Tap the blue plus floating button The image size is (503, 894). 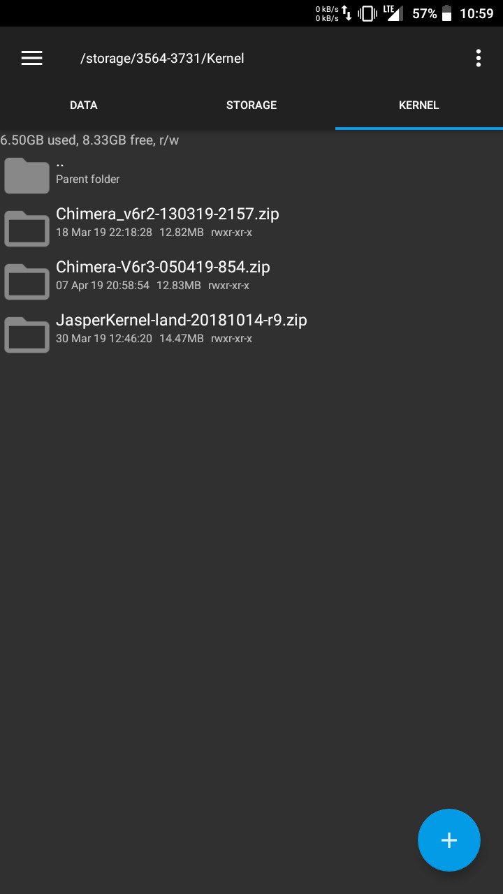point(449,840)
